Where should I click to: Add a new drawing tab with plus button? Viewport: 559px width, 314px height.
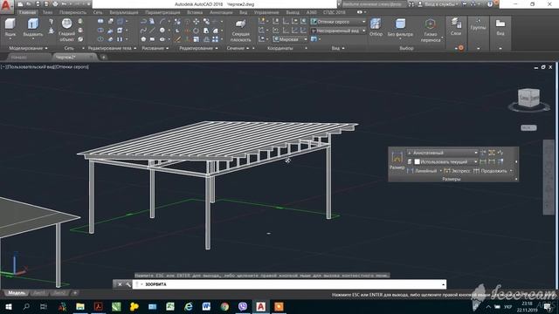103,57
